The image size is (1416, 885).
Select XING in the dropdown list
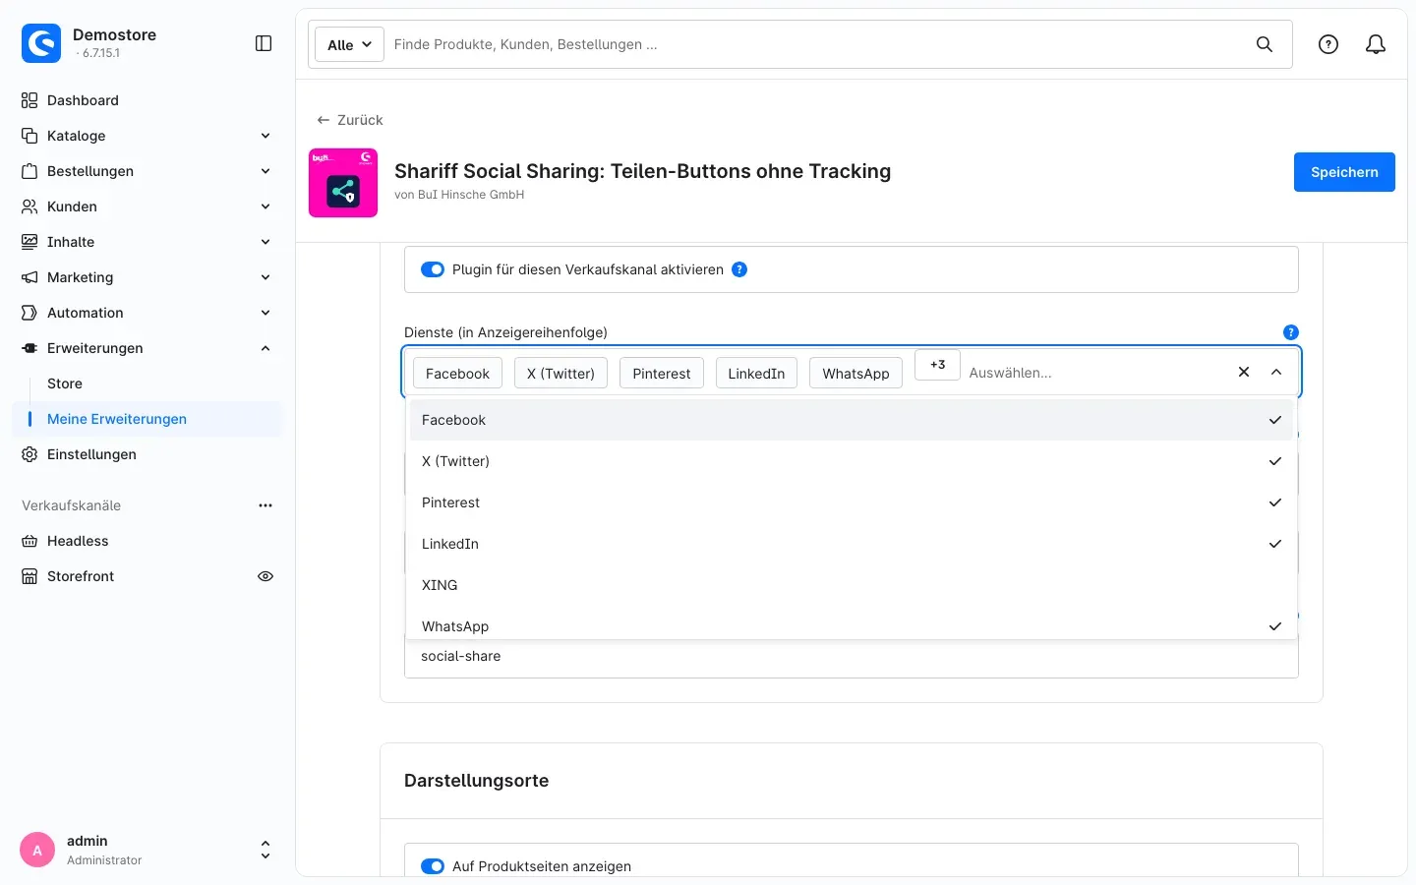pyautogui.click(x=852, y=585)
